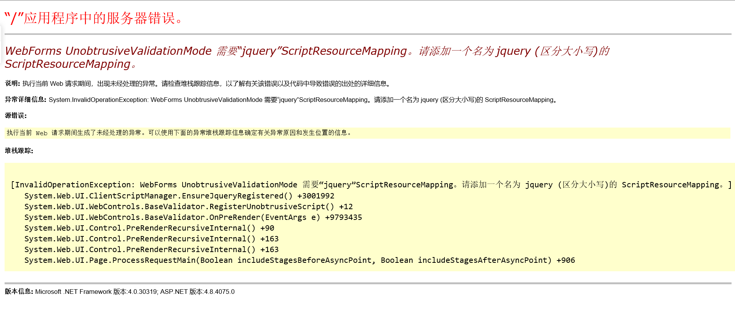Select the "[InvalidOperationException: WebForms..." stack trace first line
Viewport: 735px width, 313px height.
(x=371, y=185)
